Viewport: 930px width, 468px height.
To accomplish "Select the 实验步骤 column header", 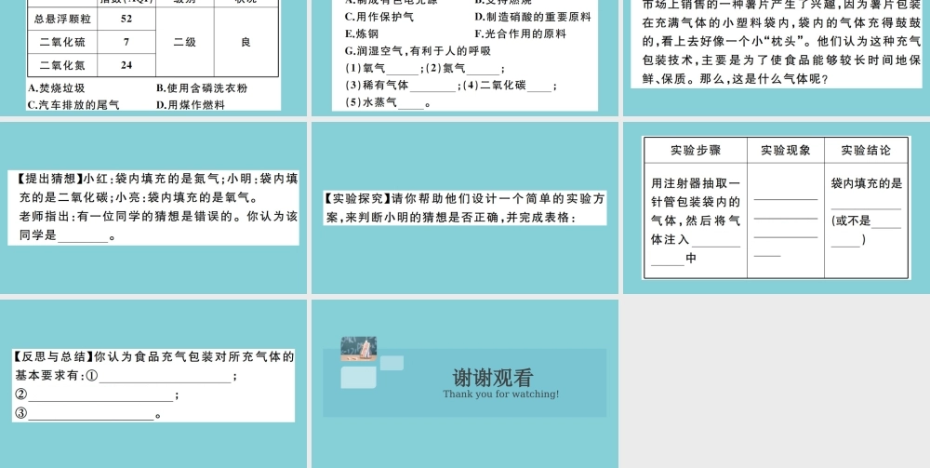I will tap(696, 150).
